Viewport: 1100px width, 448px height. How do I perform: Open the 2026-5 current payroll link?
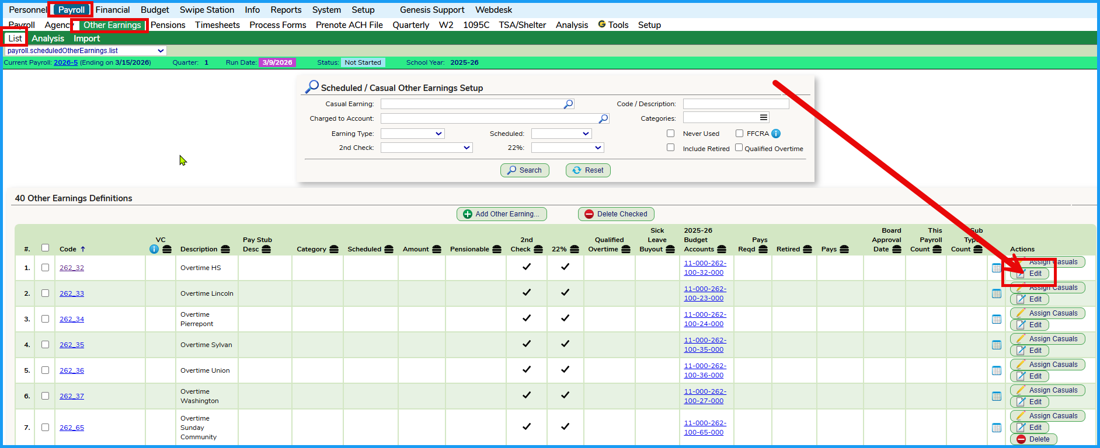[65, 62]
